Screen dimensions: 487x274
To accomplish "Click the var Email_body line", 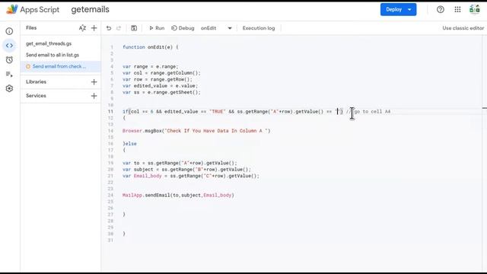I will click(x=191, y=176).
